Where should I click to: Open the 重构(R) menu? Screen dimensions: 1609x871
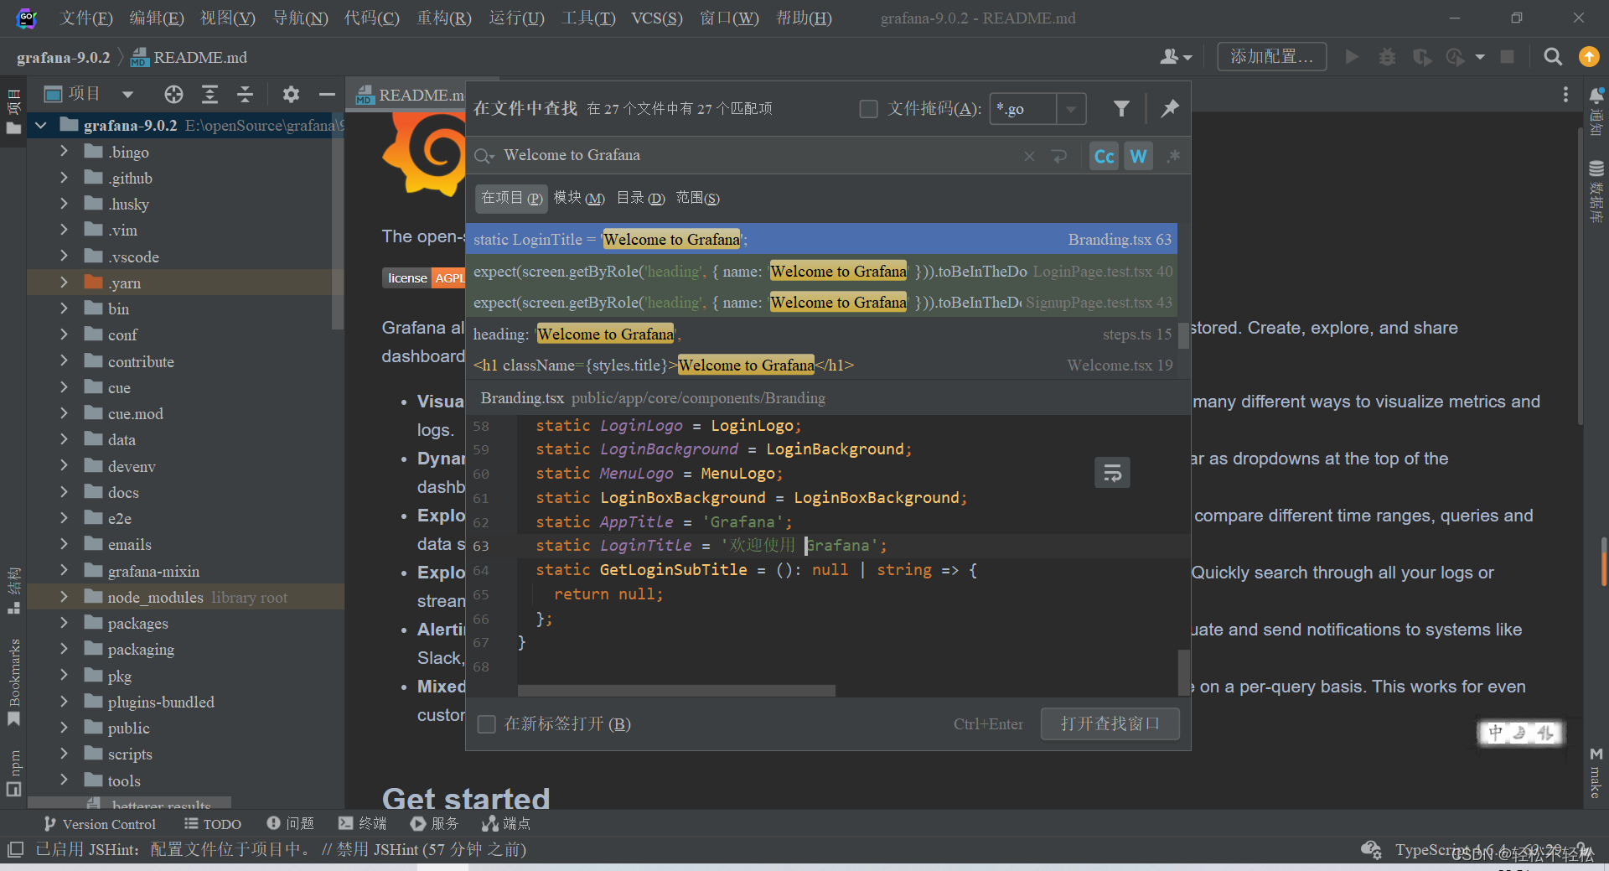point(444,18)
